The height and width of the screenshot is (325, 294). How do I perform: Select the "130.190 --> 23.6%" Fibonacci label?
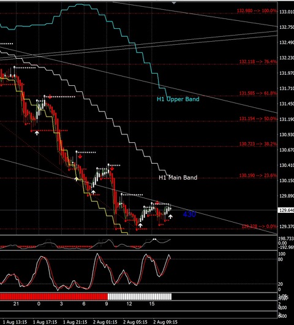(258, 175)
